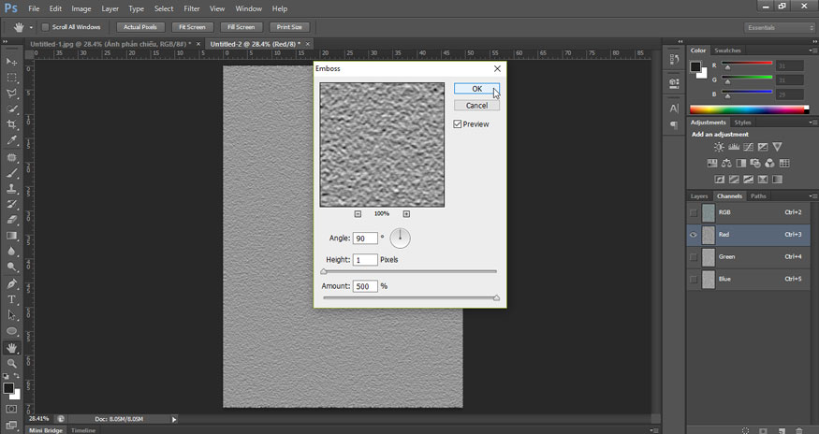Add Curves adjustment
The height and width of the screenshot is (434, 819).
749,147
